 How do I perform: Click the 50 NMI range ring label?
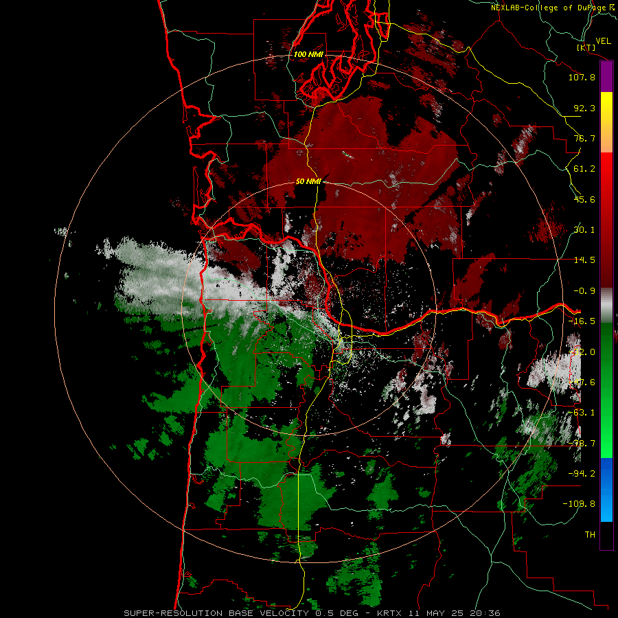point(308,181)
